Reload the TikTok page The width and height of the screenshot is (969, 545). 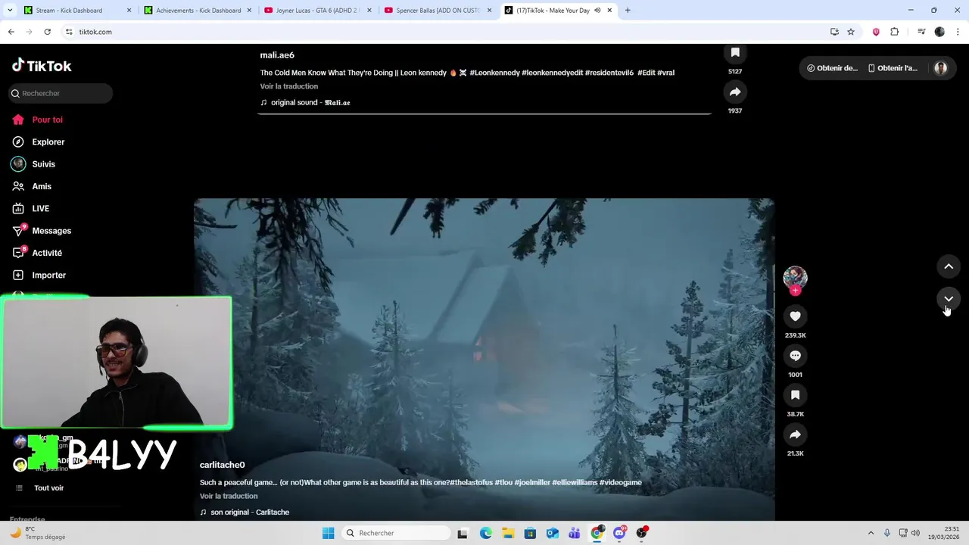click(47, 32)
